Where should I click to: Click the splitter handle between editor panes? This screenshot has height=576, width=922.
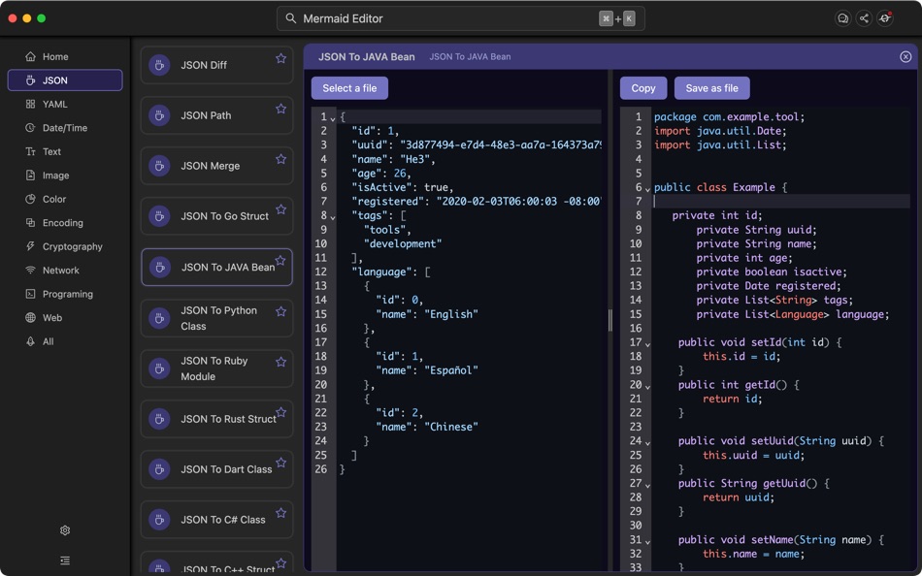609,320
